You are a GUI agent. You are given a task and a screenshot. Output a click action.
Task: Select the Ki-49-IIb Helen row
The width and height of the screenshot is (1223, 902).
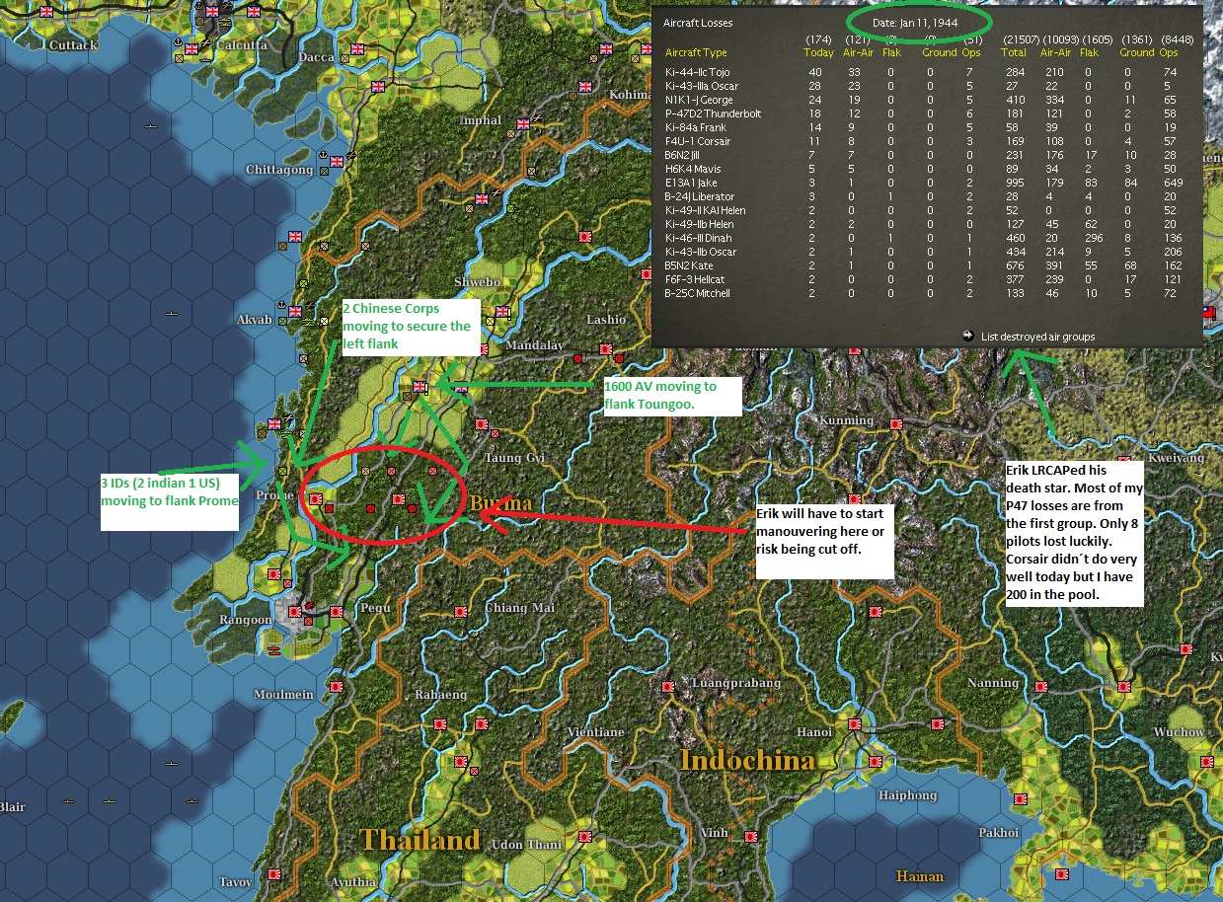click(x=923, y=224)
